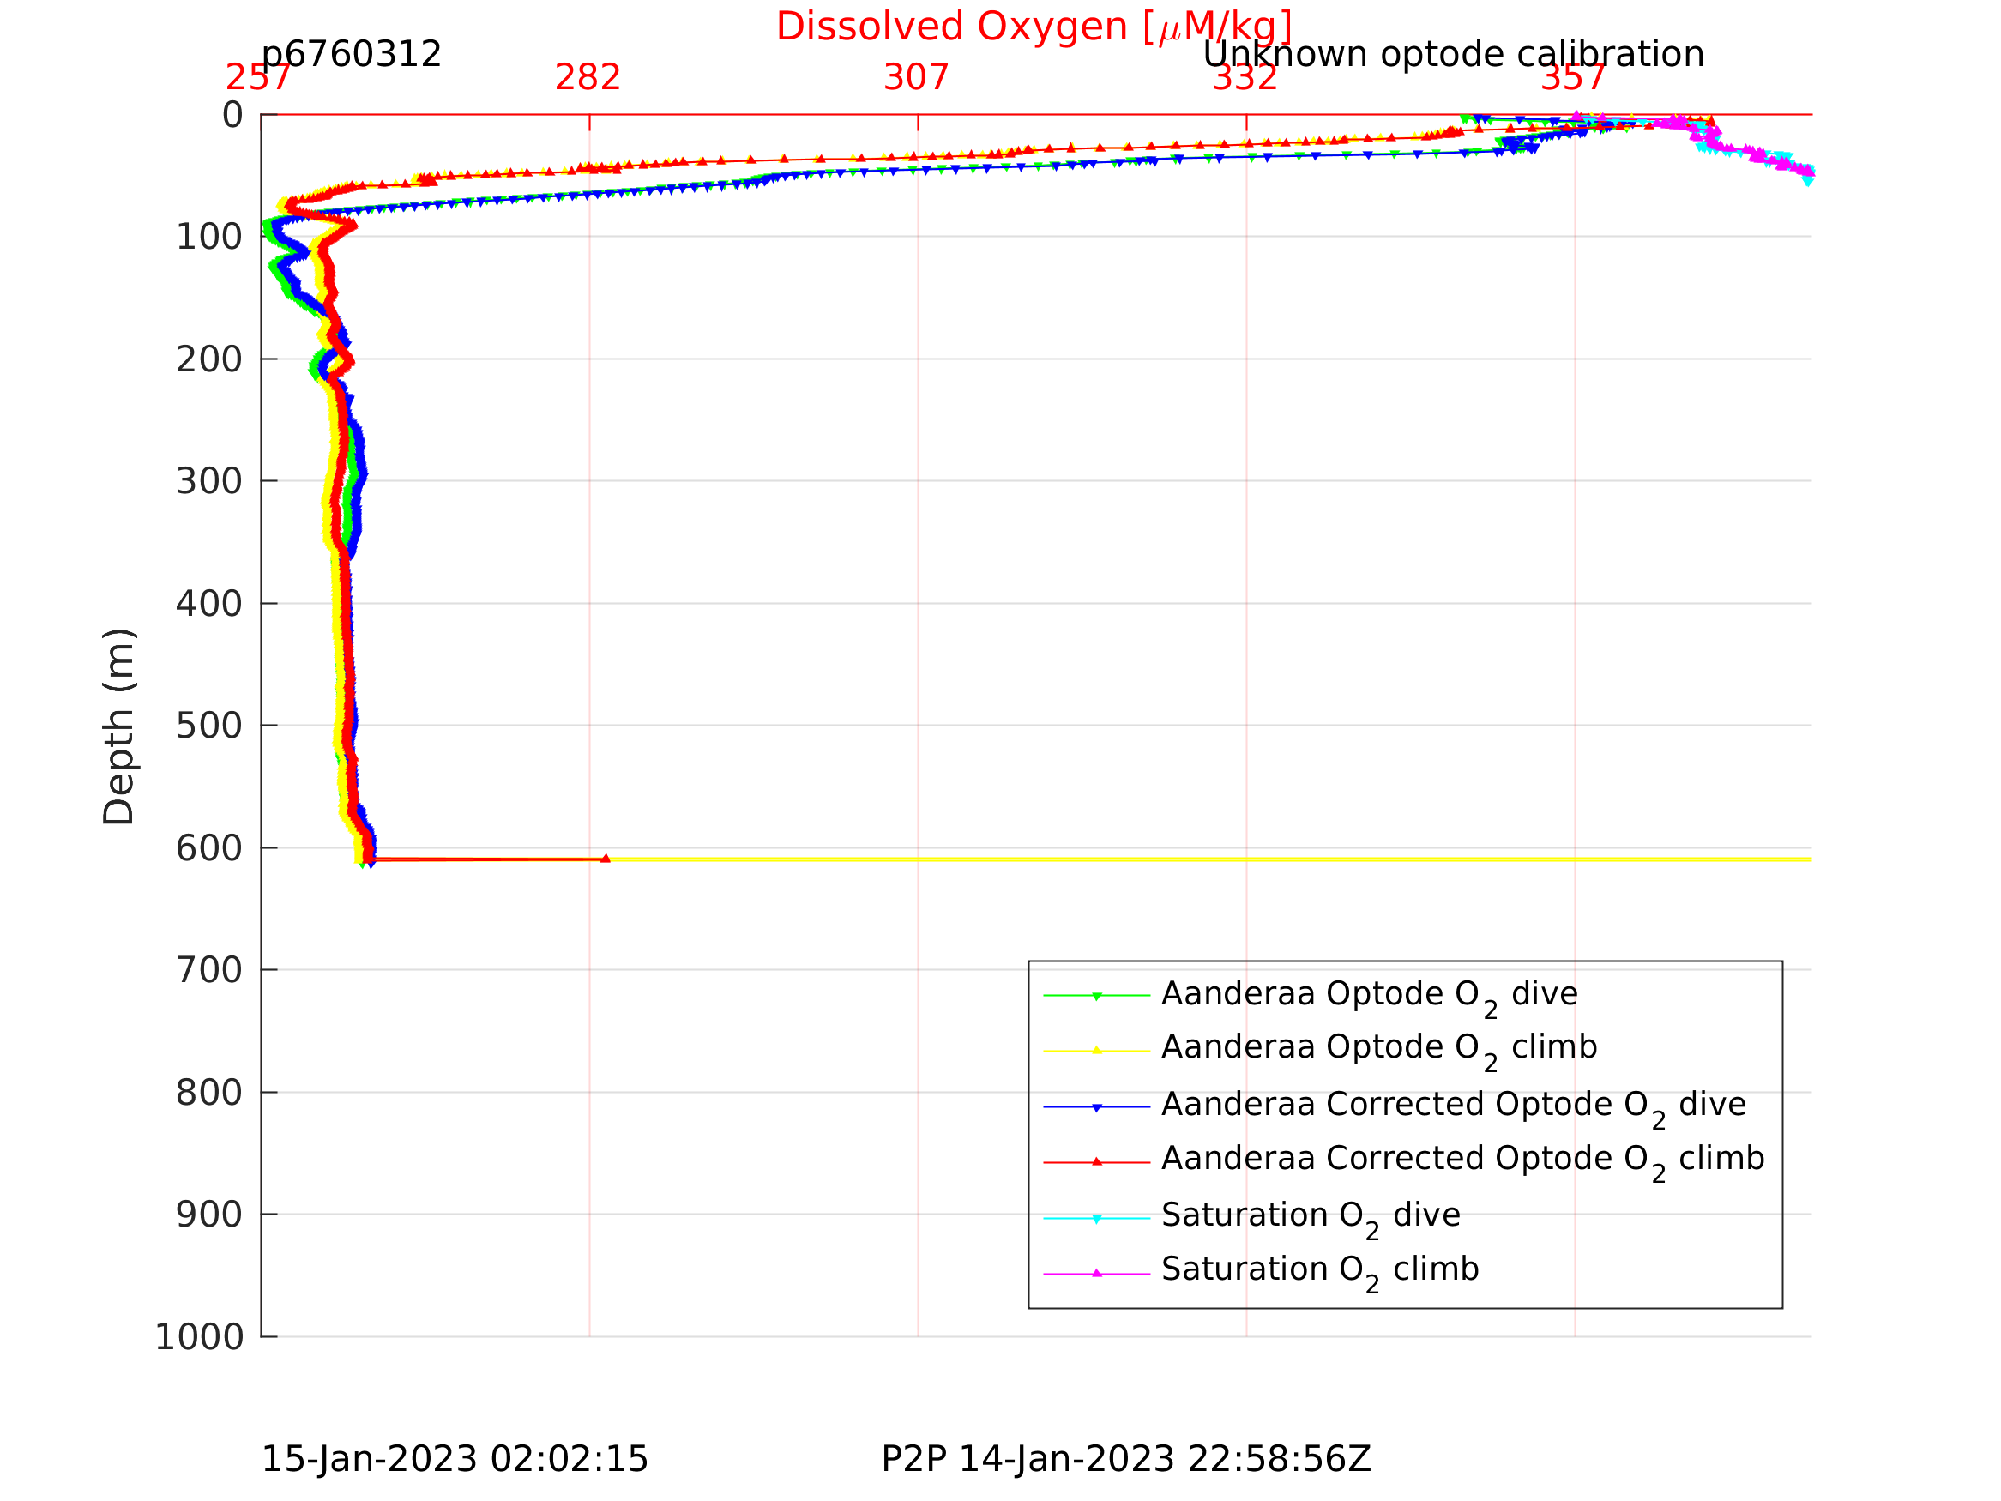Click the green line sample in legend

1096,995
